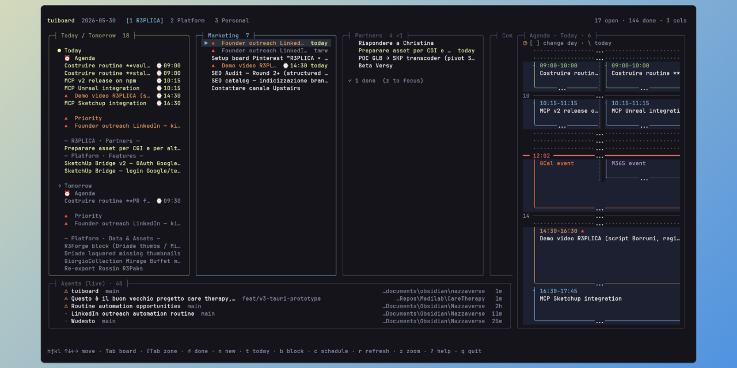Viewport: 737px width, 368px height.
Task: Select the Today / Tomorrow 18 panel header
Action: click(96, 36)
